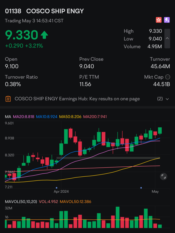Image resolution: width=175 pixels, height=233 pixels.
Task: Tap the Hong Kong market flag icon
Action: [x=159, y=20]
